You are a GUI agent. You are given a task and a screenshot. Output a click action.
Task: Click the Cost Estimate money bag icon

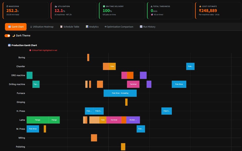[200, 6]
